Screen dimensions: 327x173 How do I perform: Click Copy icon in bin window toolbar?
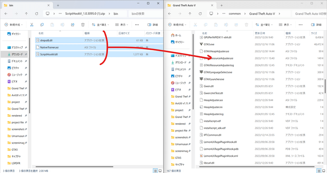click(42, 25)
